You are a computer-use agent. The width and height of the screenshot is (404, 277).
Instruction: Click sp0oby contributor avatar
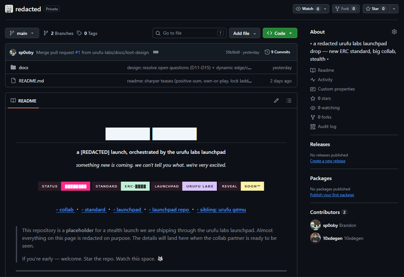pos(315,225)
